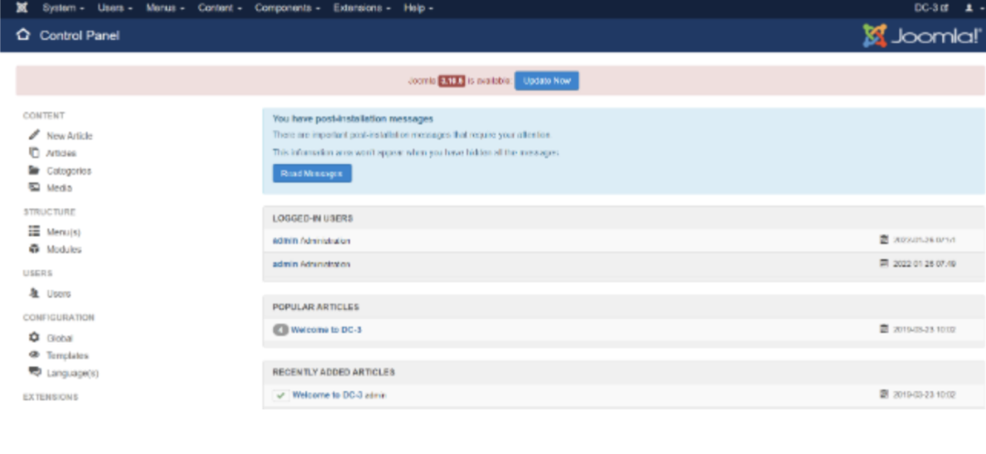Click the red Joomla version badge
This screenshot has height=454, width=986.
tap(452, 81)
